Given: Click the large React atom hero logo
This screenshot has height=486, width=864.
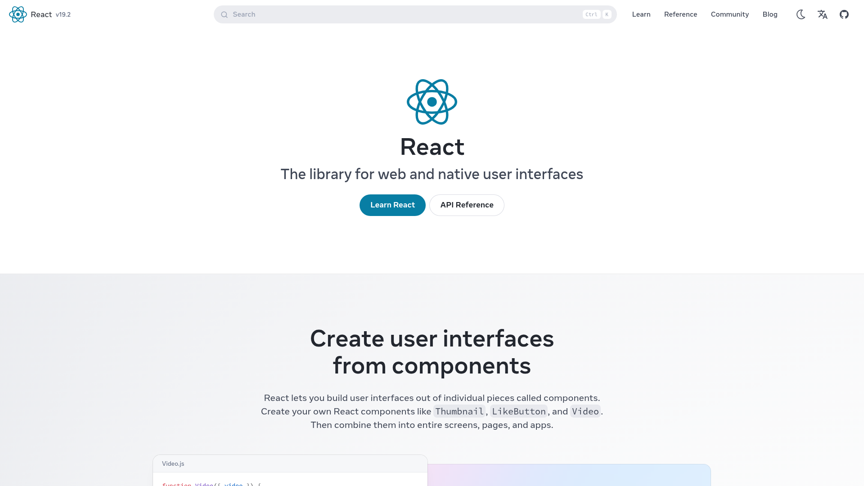Looking at the screenshot, I should coord(432,102).
